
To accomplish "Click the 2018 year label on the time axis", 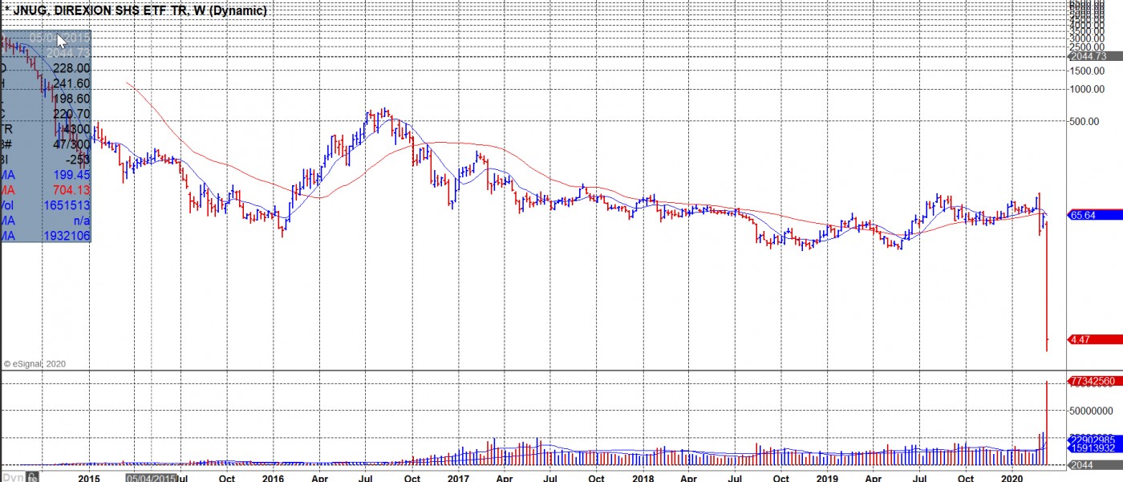I will click(x=643, y=478).
